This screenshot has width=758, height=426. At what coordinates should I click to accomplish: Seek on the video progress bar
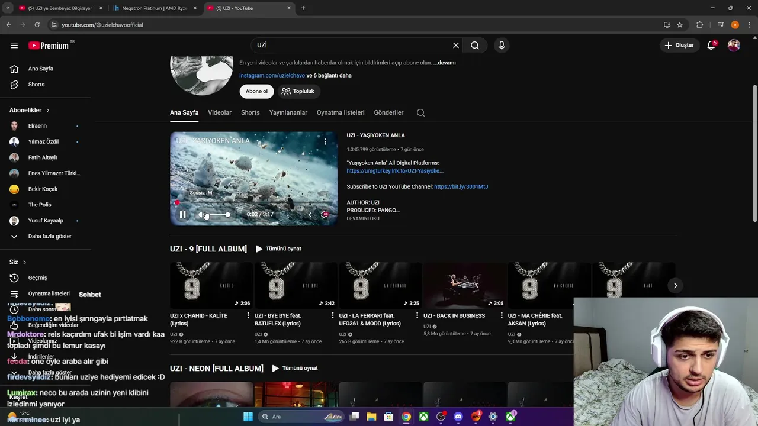tap(254, 202)
